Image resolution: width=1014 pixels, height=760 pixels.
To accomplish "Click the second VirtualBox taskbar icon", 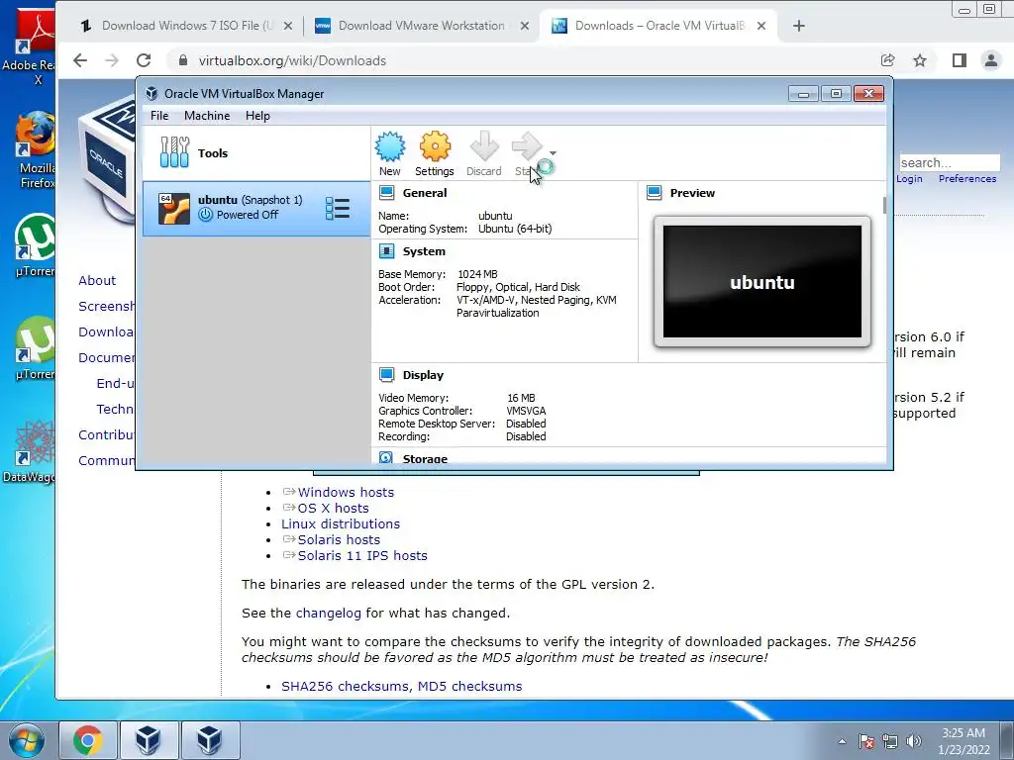I will (x=210, y=740).
